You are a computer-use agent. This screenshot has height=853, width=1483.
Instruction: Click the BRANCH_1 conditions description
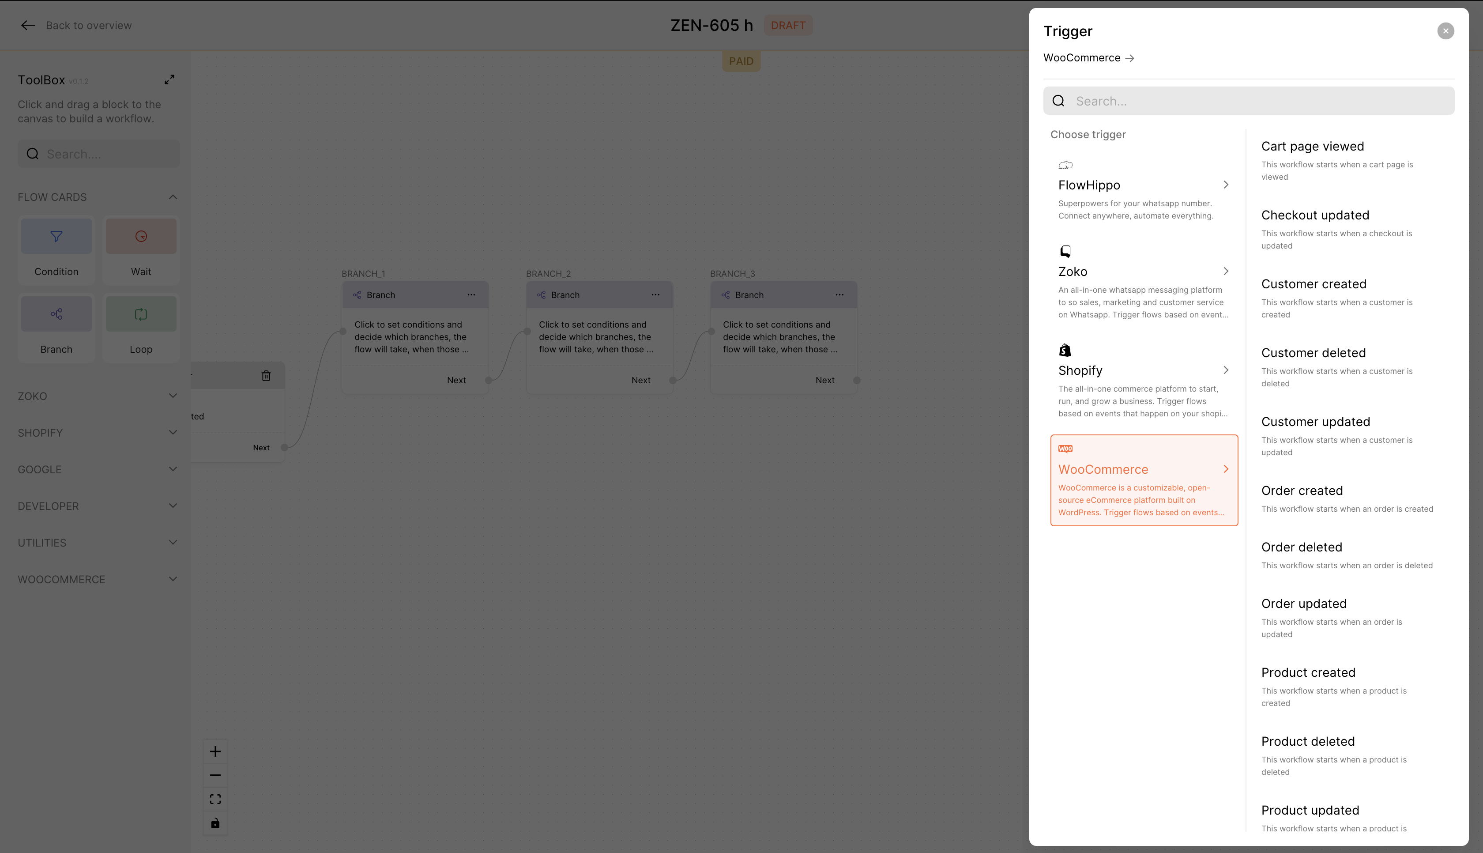412,337
